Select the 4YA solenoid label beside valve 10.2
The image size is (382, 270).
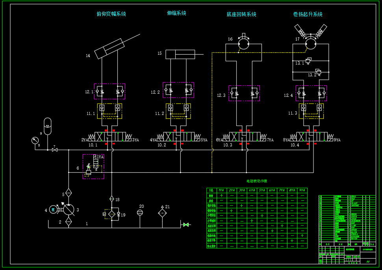153,140
